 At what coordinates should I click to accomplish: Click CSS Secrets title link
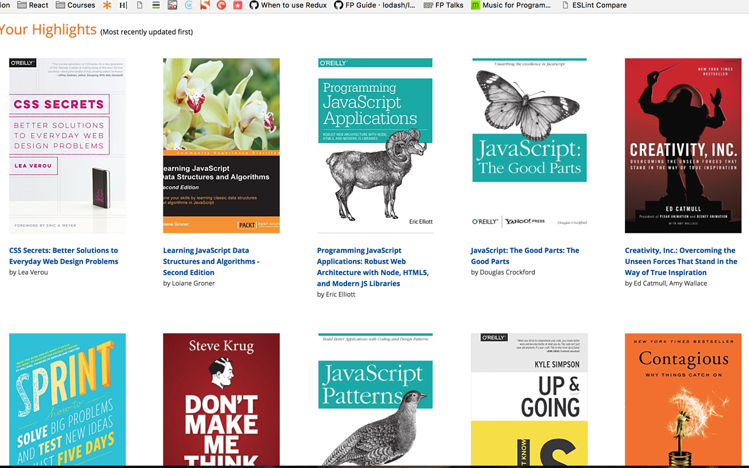tap(64, 256)
